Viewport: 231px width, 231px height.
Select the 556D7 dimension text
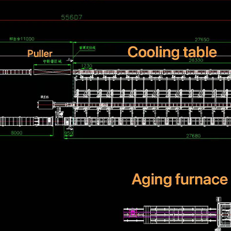point(72,17)
